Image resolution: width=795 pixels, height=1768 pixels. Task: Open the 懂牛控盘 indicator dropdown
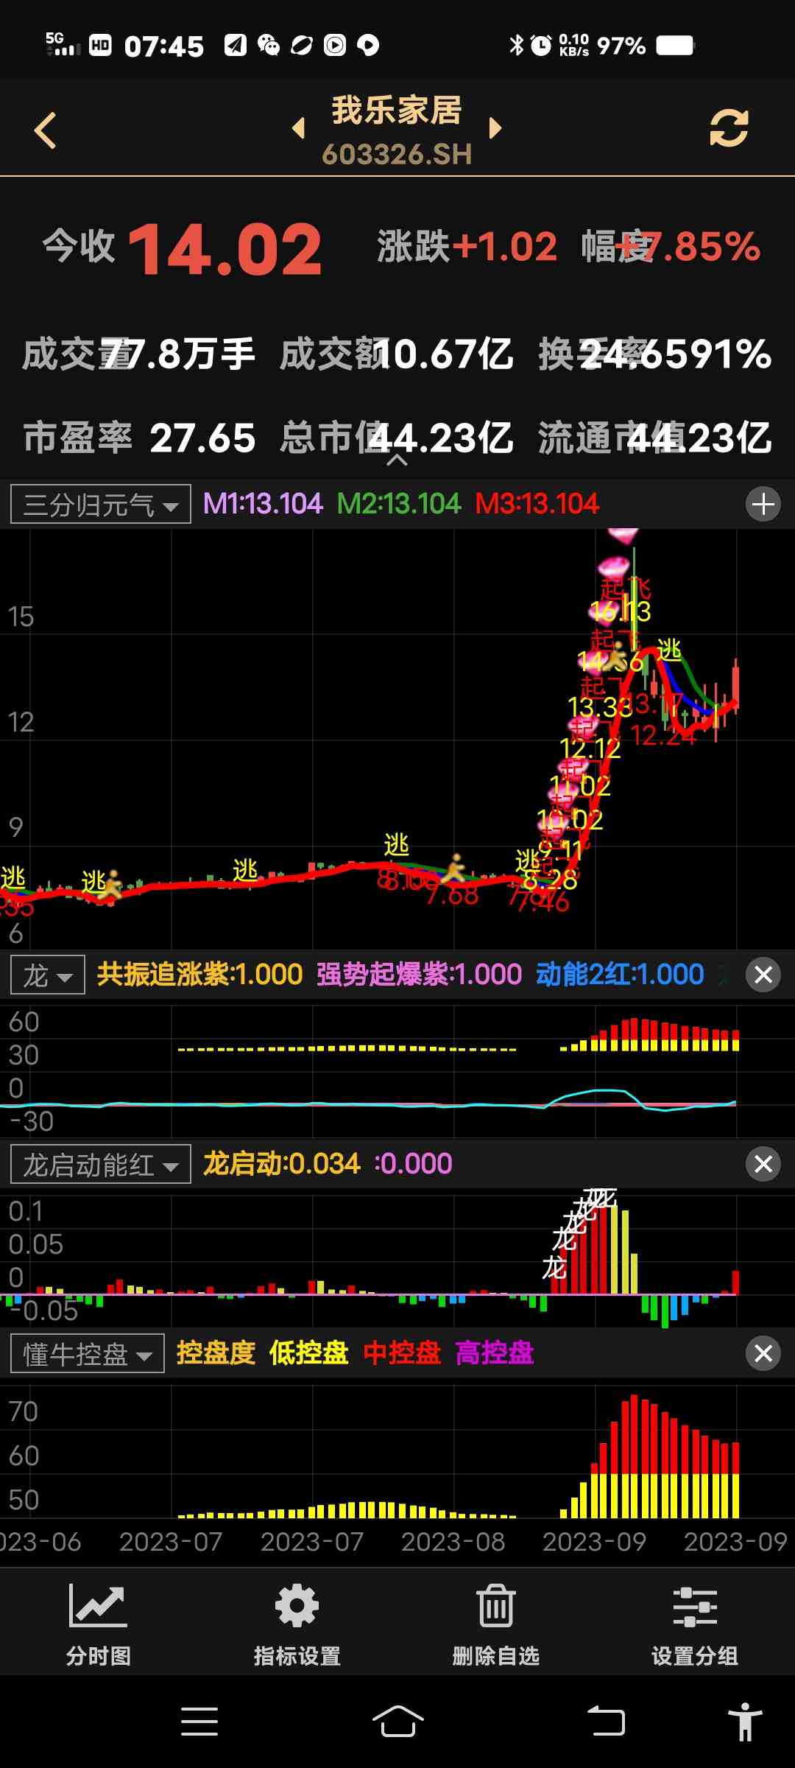pos(88,1353)
